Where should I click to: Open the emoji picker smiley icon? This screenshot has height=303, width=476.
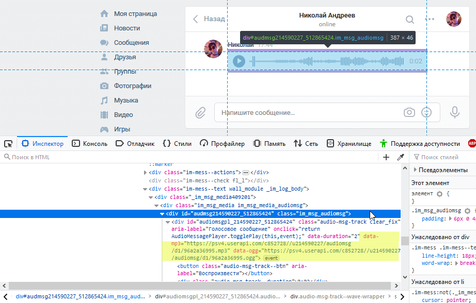[426, 112]
